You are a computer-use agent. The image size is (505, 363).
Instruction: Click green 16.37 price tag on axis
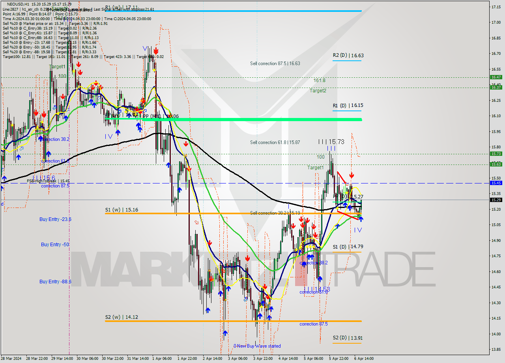(496, 88)
